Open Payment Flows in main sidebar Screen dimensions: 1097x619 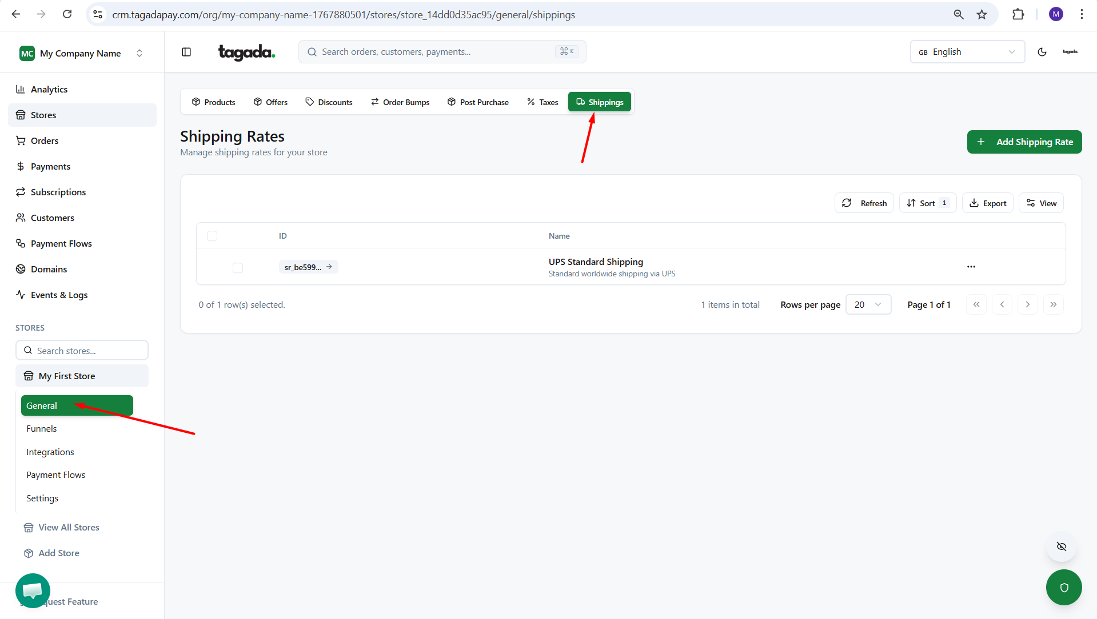[x=61, y=243]
